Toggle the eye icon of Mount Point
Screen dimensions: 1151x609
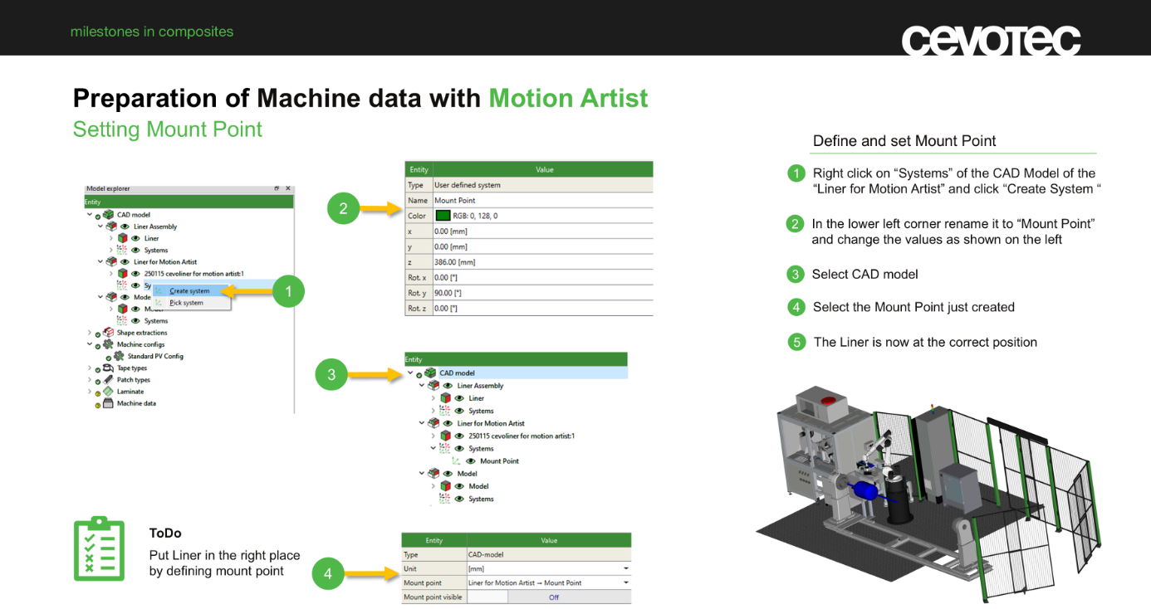pos(471,461)
